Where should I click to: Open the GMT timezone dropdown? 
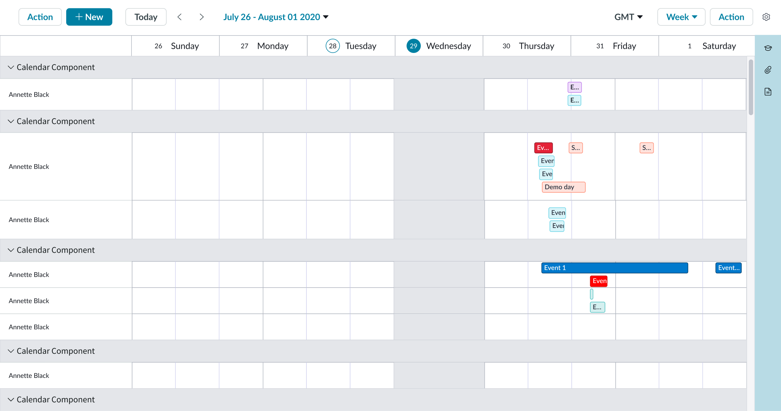(628, 17)
